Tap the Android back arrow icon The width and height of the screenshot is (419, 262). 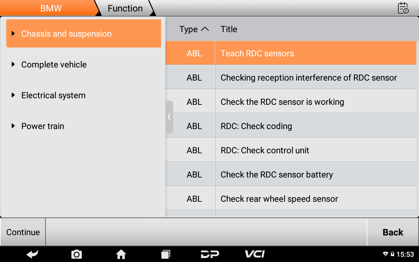click(x=32, y=254)
